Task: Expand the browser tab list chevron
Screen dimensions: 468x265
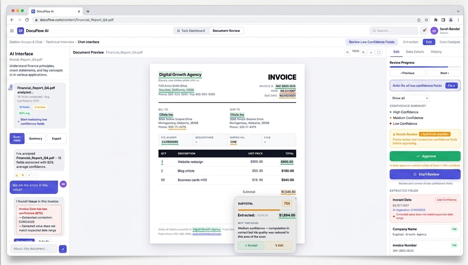Action: (458, 11)
